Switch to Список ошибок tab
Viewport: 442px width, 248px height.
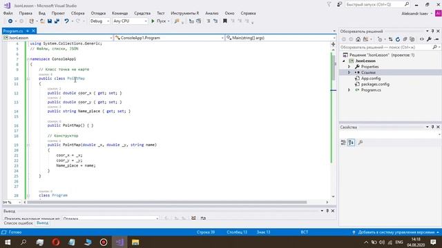pos(19,223)
